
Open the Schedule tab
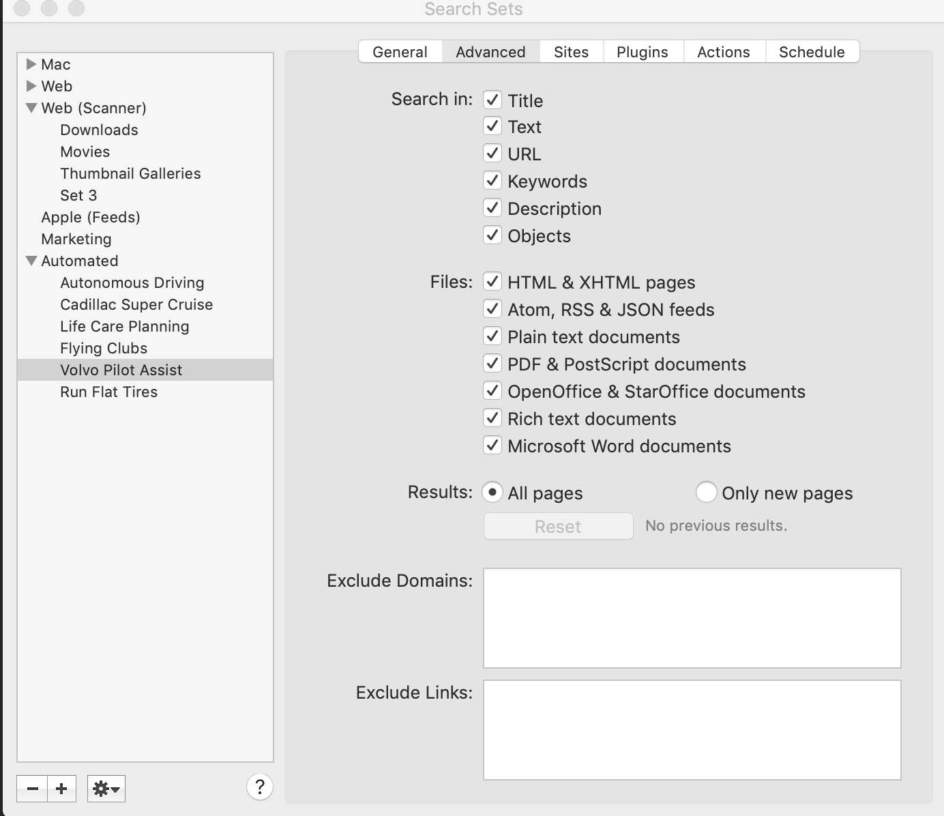(x=812, y=52)
